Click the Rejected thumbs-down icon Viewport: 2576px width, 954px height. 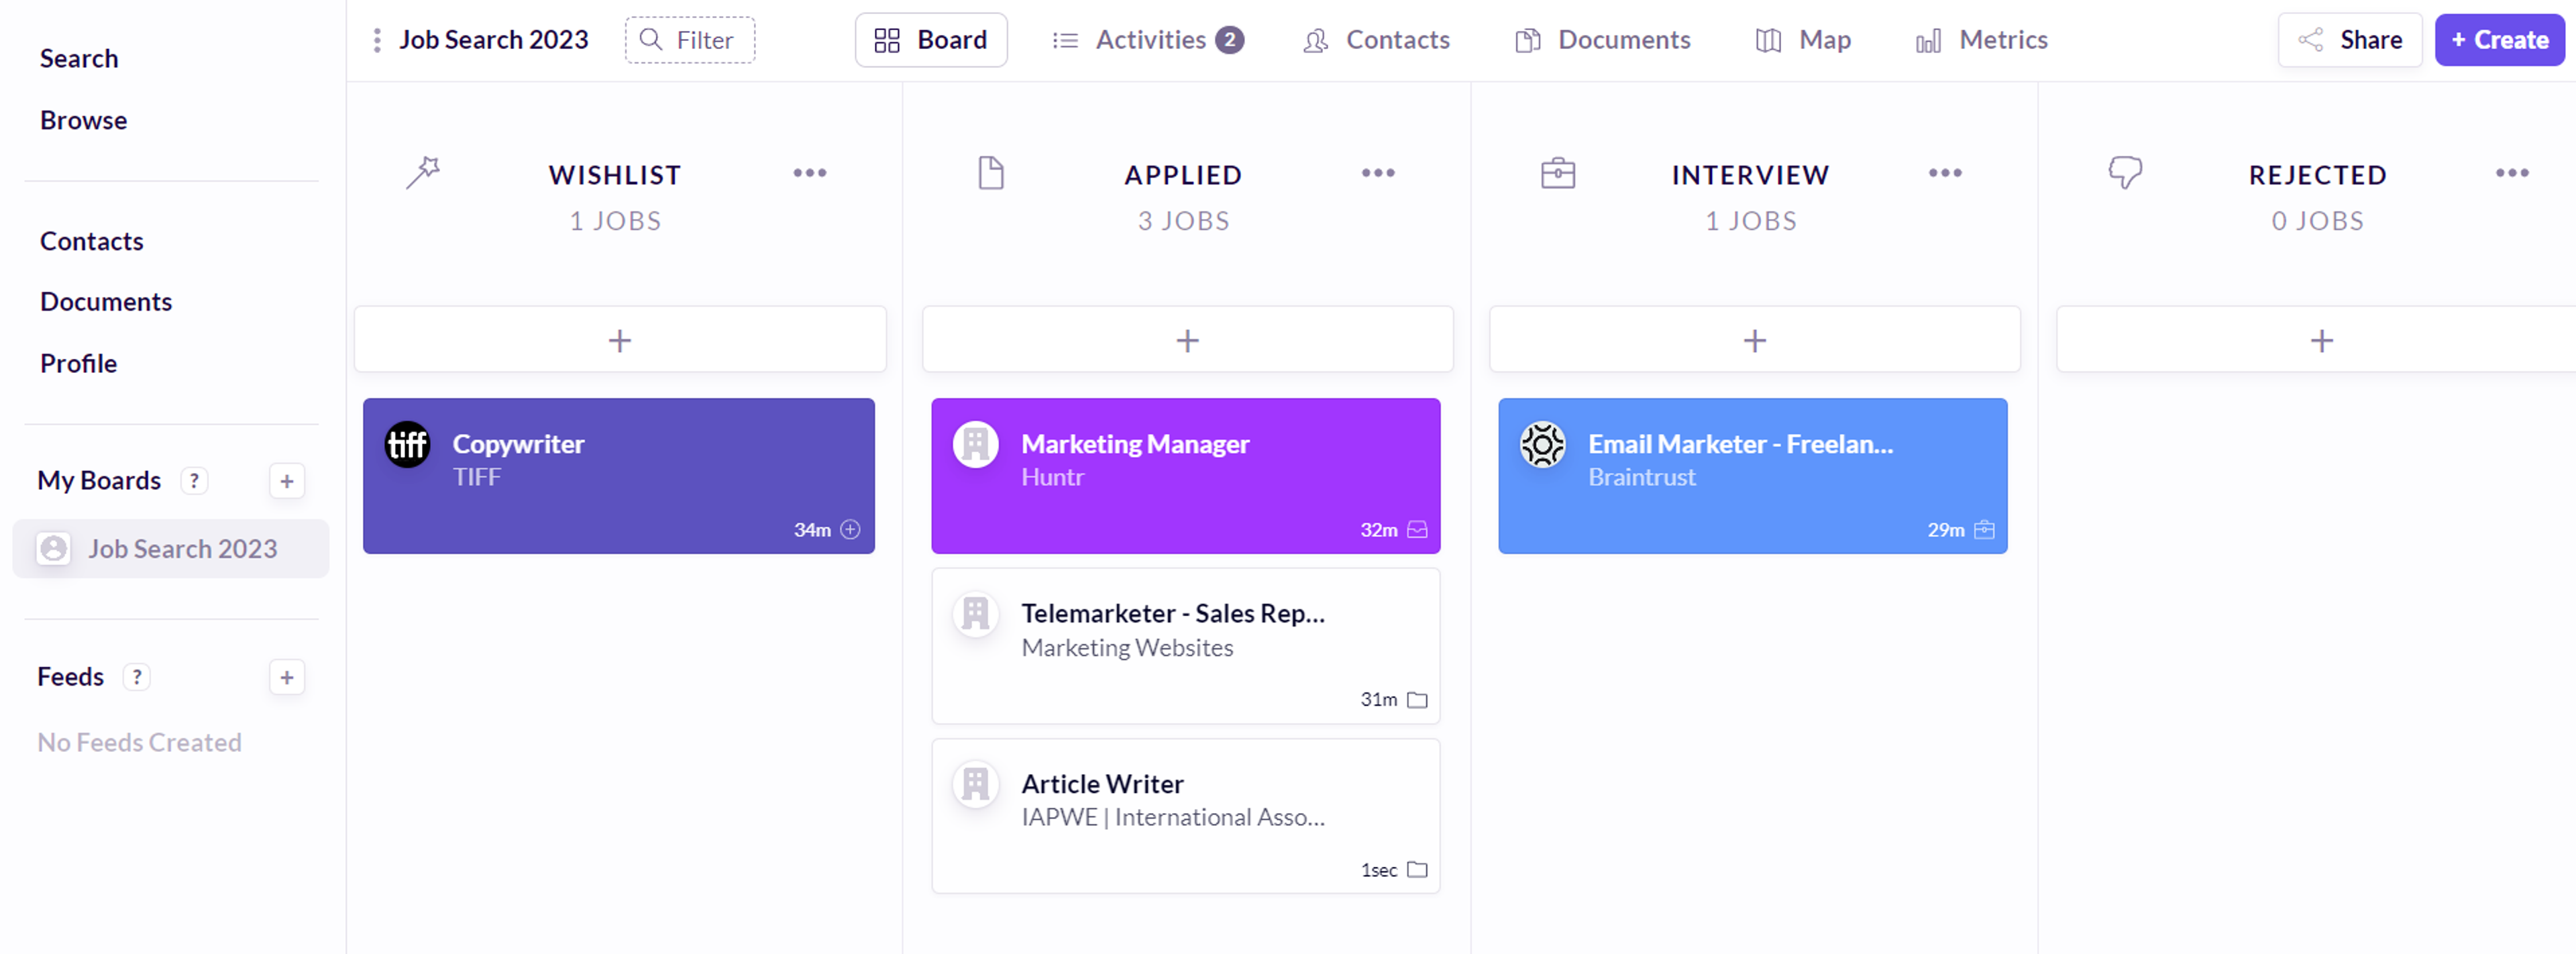2125,172
